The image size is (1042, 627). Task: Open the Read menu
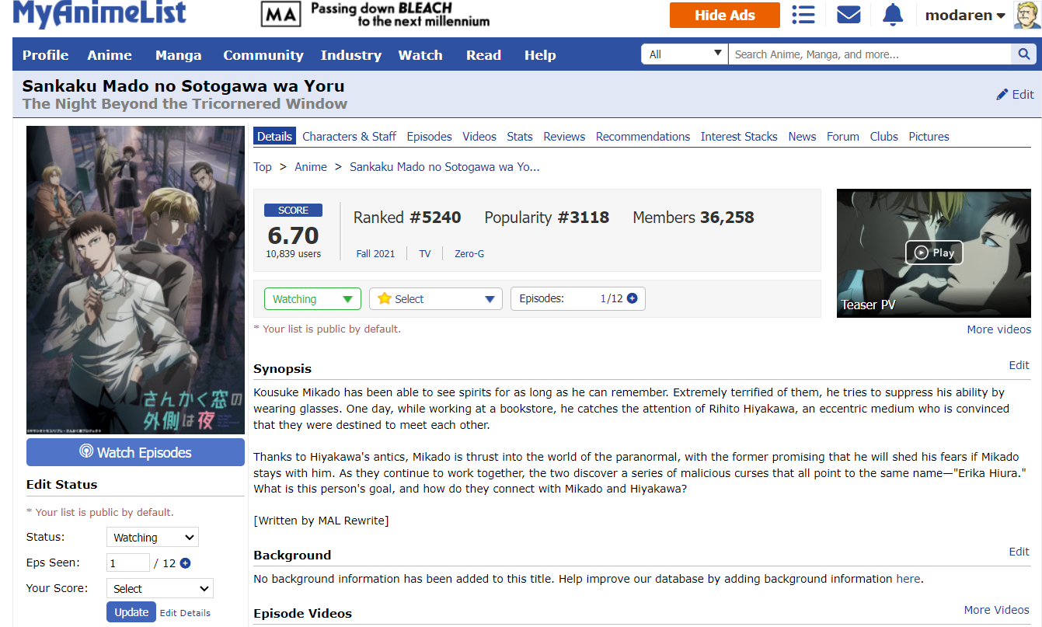(x=483, y=55)
